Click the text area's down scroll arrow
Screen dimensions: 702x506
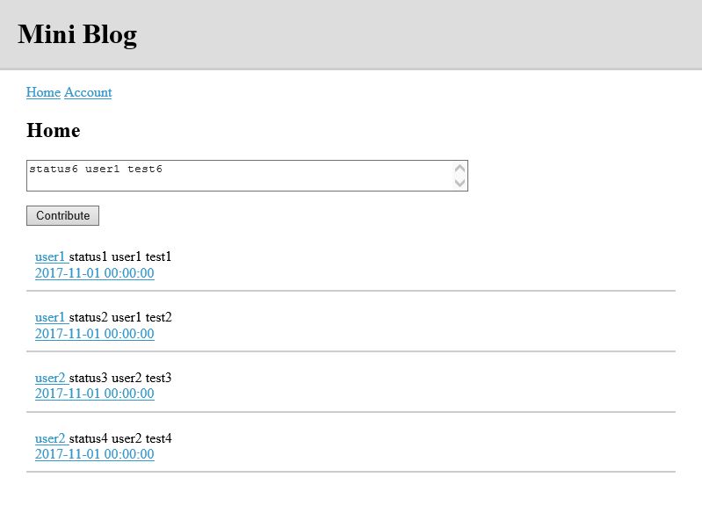click(x=460, y=182)
